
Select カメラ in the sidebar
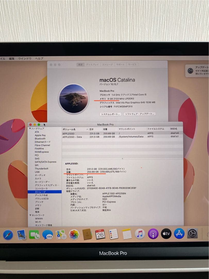(38, 179)
